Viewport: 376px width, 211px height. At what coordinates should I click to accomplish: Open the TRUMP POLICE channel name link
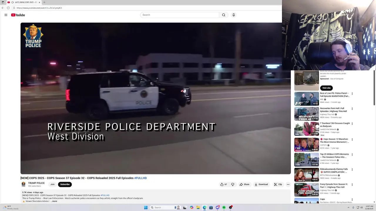[x=36, y=183]
